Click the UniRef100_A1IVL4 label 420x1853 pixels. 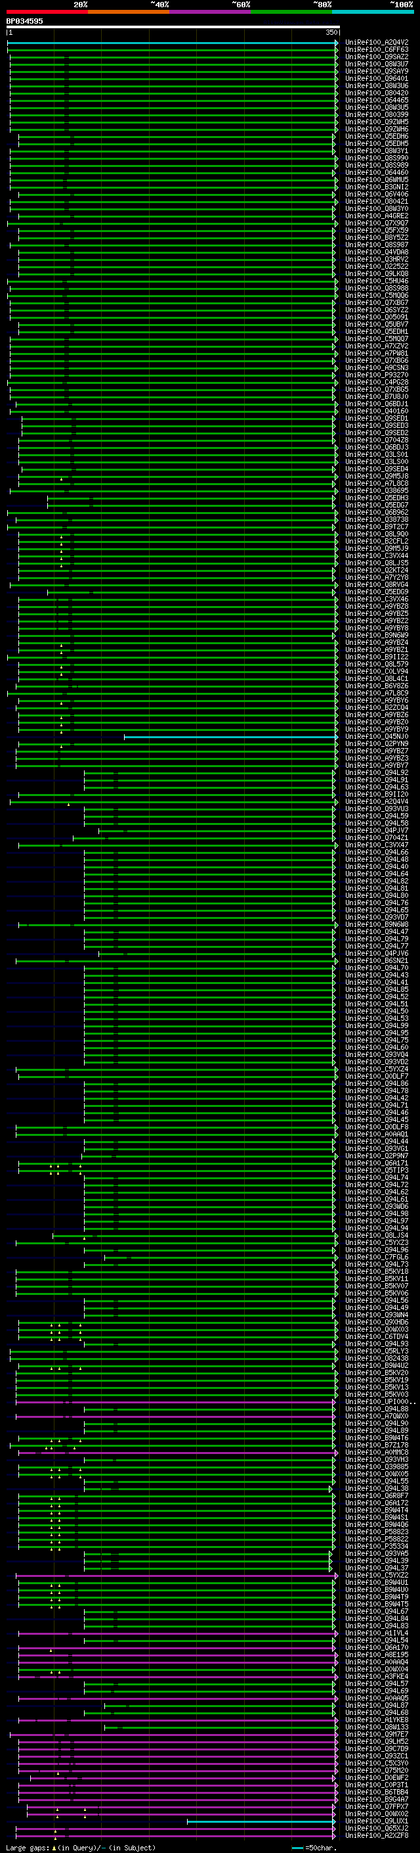[x=376, y=1633]
